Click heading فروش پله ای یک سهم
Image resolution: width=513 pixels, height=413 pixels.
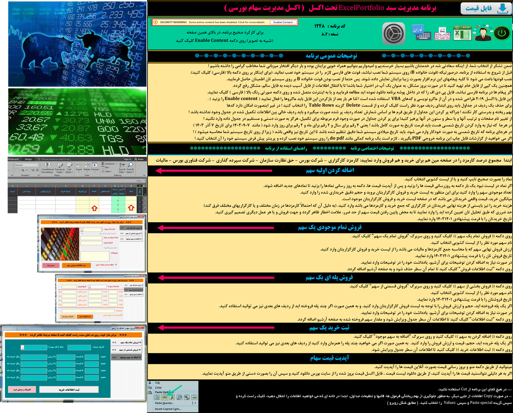(329, 277)
